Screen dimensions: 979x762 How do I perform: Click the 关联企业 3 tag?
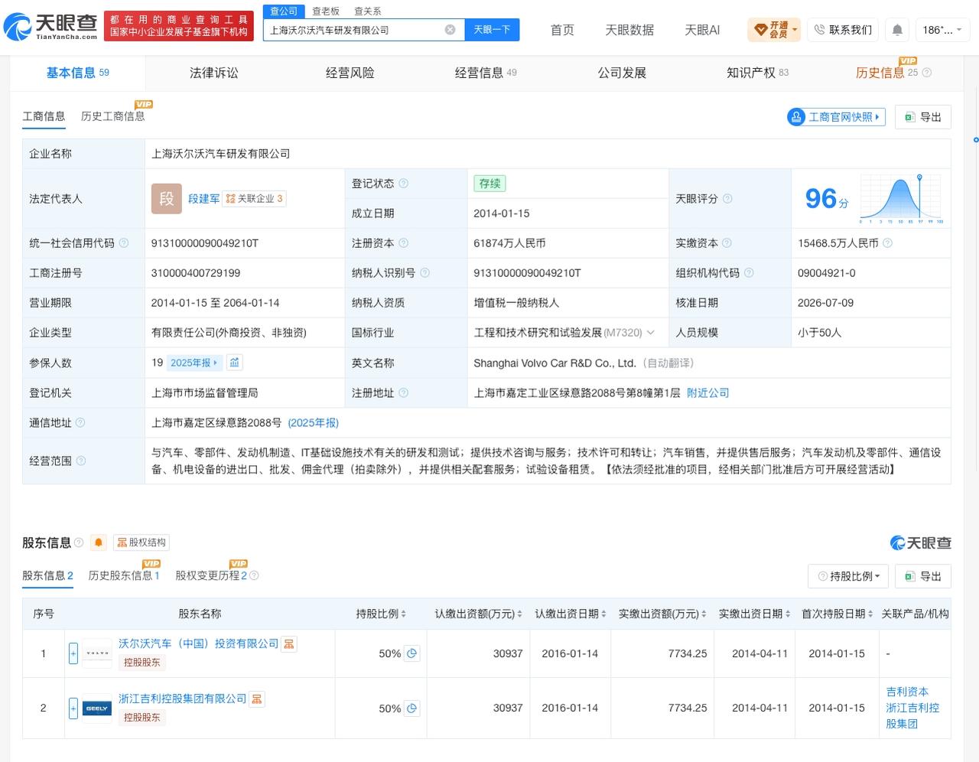(x=255, y=199)
